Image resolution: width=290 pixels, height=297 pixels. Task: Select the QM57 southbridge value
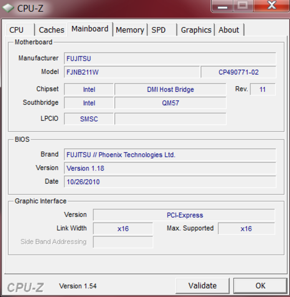(x=170, y=103)
